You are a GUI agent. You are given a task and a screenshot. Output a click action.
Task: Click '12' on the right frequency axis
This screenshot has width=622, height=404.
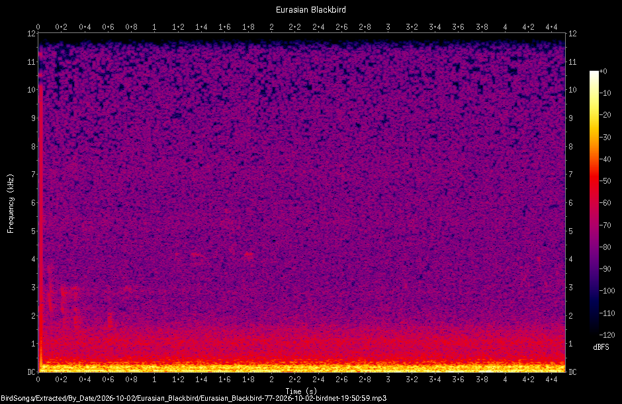pos(572,34)
